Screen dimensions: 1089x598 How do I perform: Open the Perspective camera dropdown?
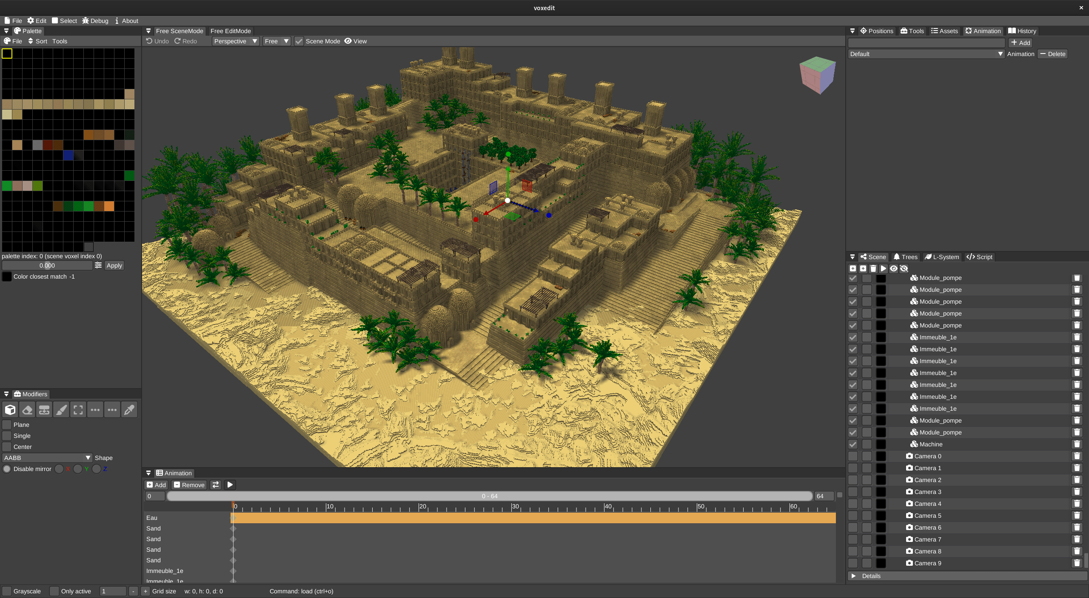coord(236,41)
